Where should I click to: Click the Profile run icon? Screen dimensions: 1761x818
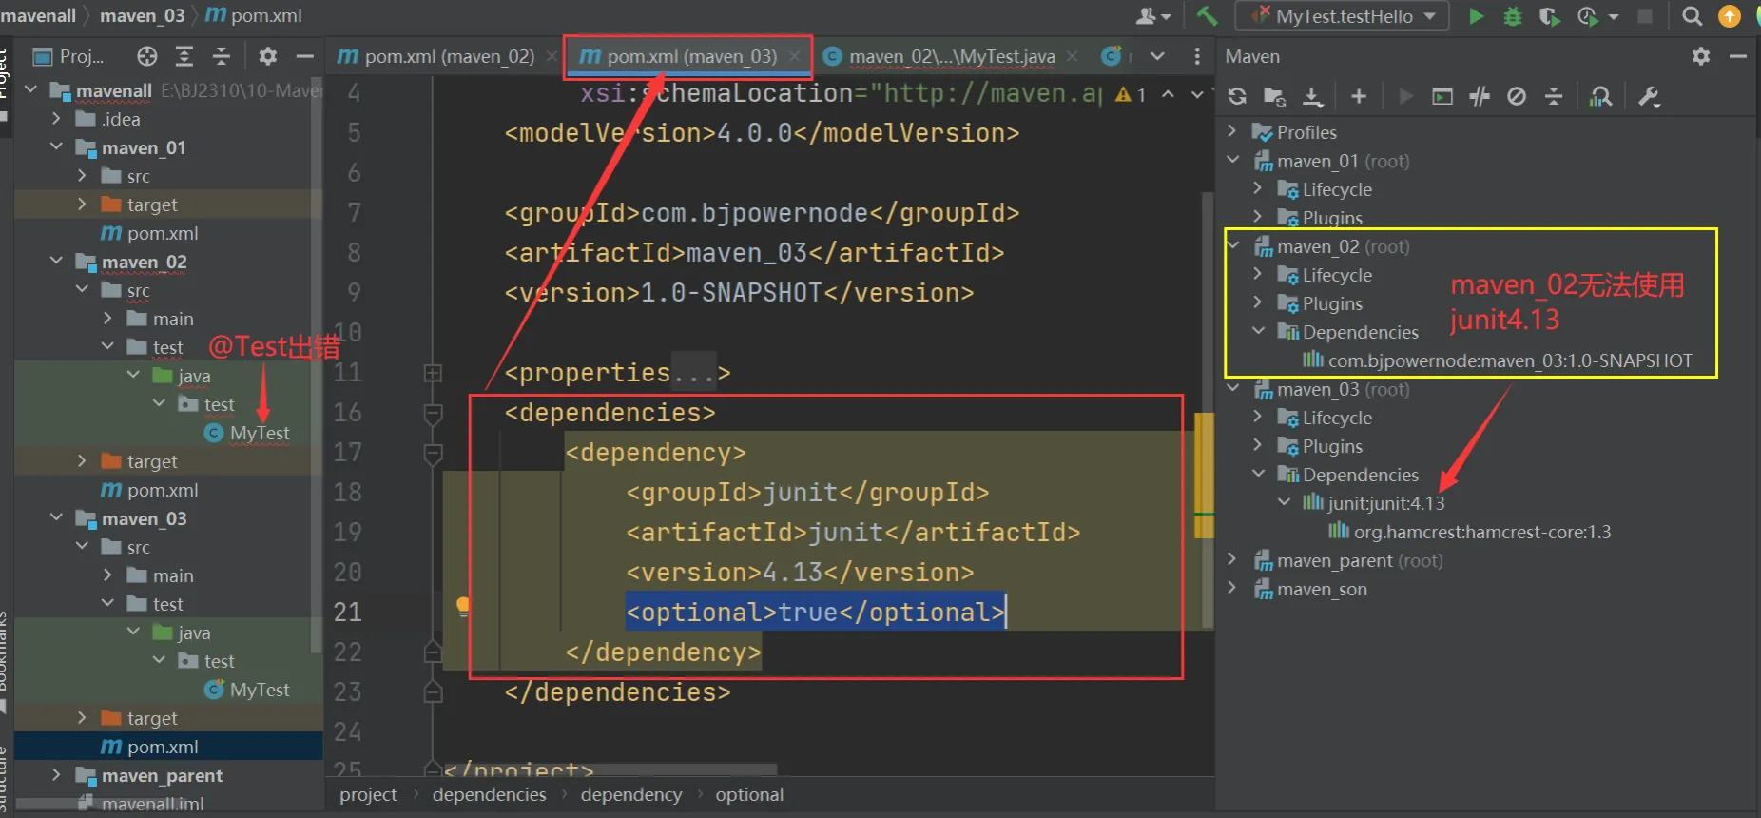[x=1587, y=16]
